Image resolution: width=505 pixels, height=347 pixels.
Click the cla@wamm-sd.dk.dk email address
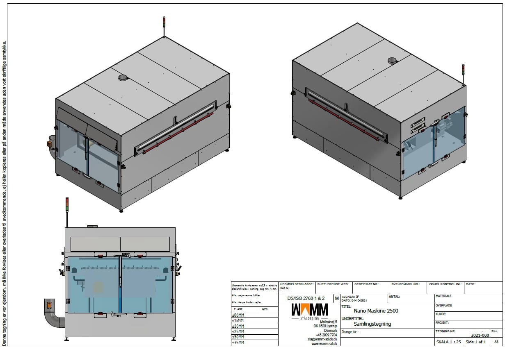[322, 339]
